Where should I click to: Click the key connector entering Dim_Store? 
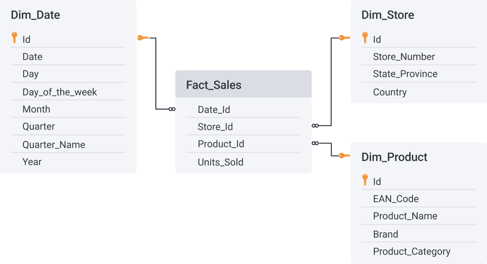(344, 38)
